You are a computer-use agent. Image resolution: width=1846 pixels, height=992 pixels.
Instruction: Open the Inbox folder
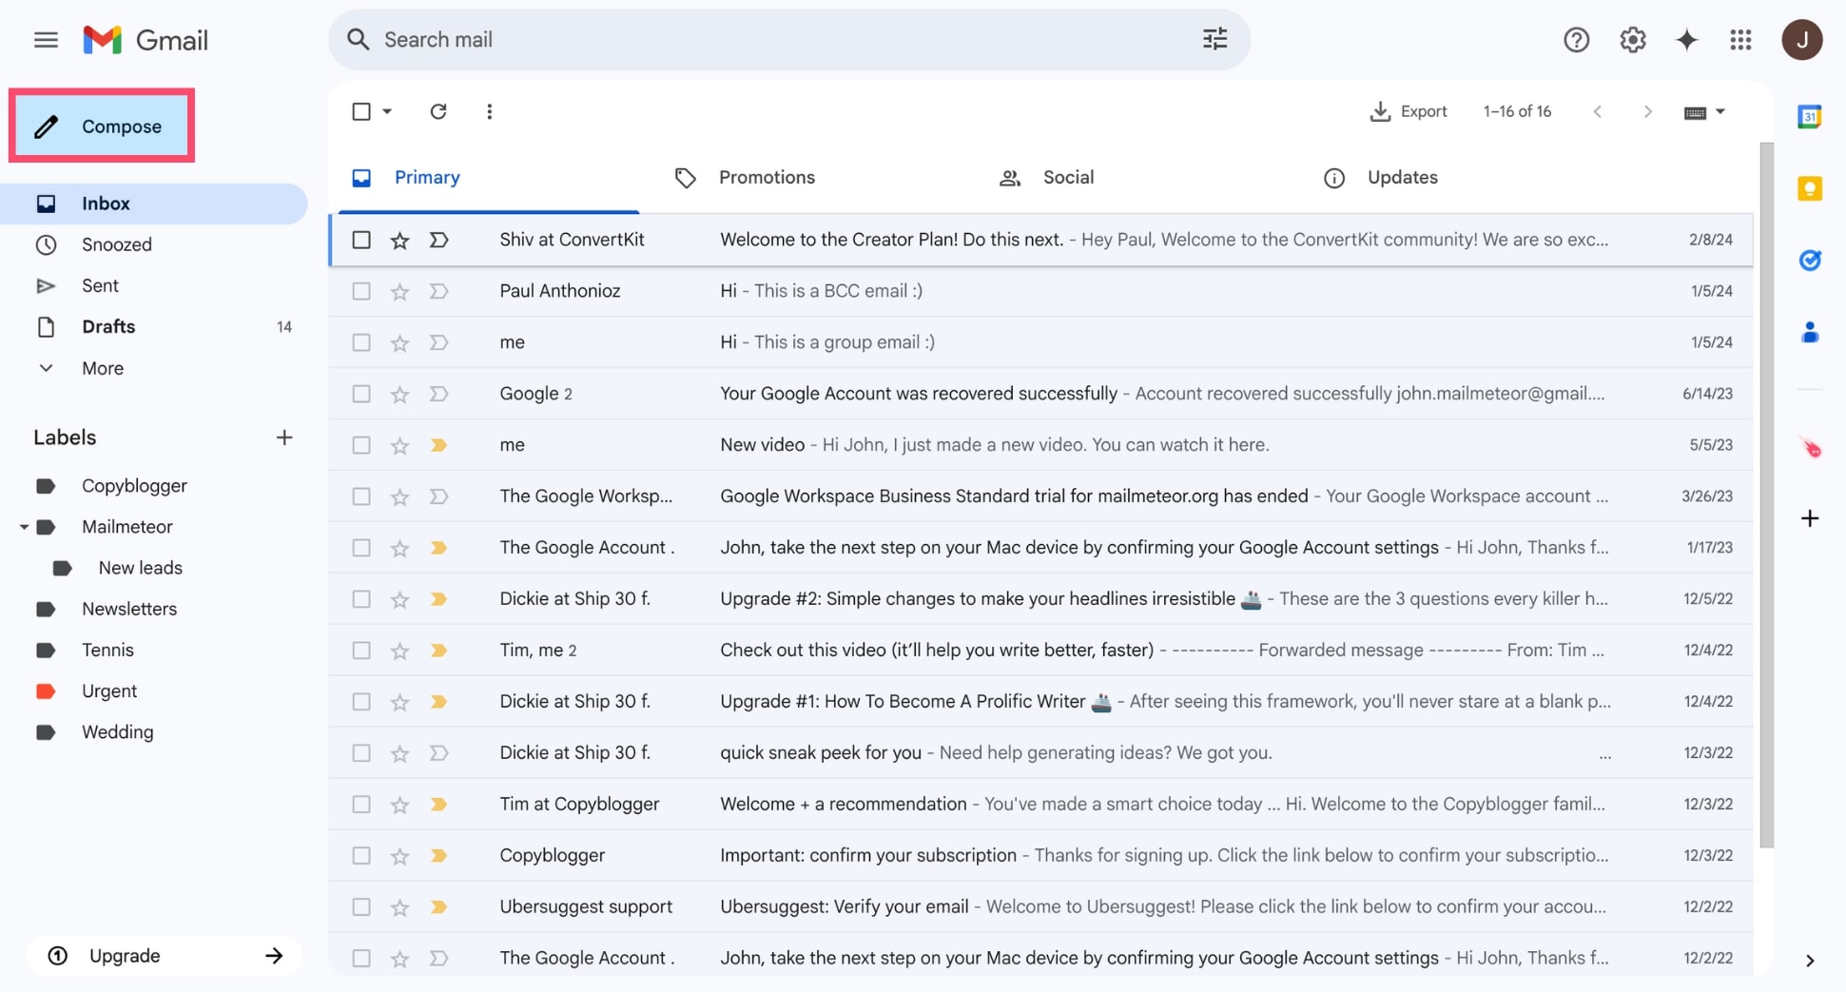(154, 204)
